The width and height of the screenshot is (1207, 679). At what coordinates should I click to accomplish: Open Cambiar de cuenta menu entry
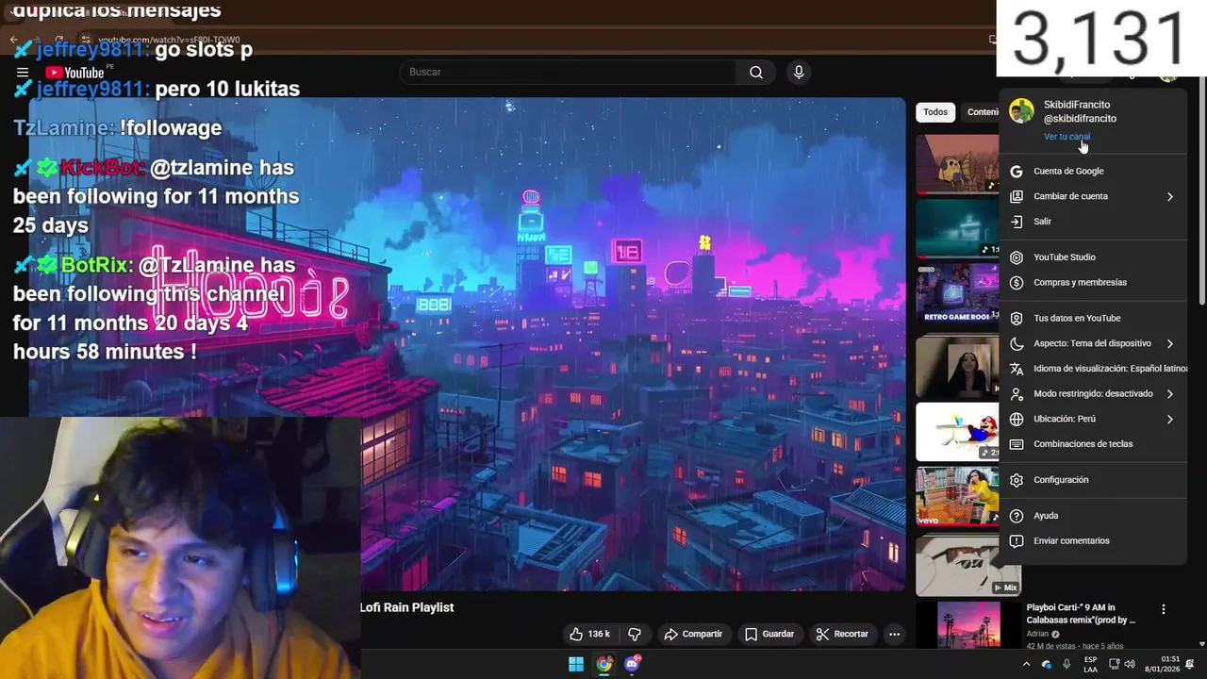coord(1094,196)
